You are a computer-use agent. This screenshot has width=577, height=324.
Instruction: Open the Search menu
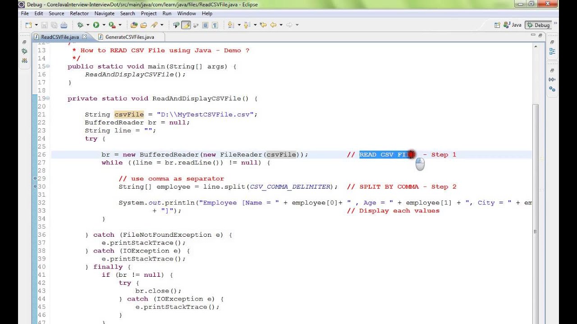(x=128, y=13)
